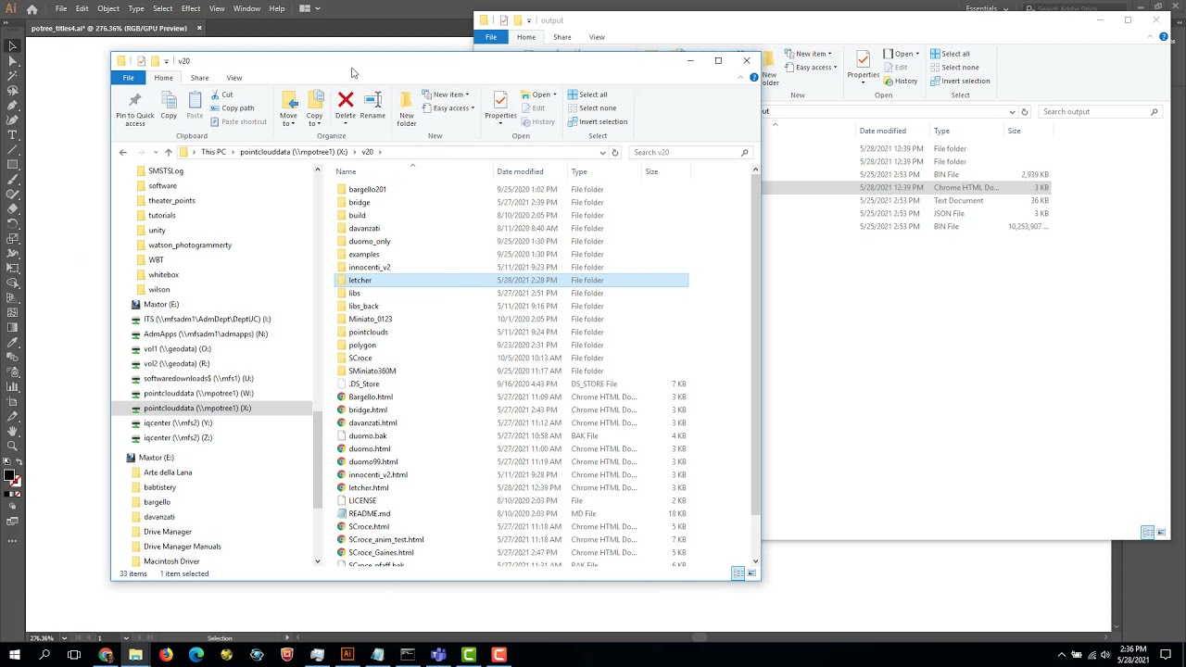Image resolution: width=1186 pixels, height=667 pixels.
Task: Click the Rename icon in ribbon
Action: pos(372,100)
